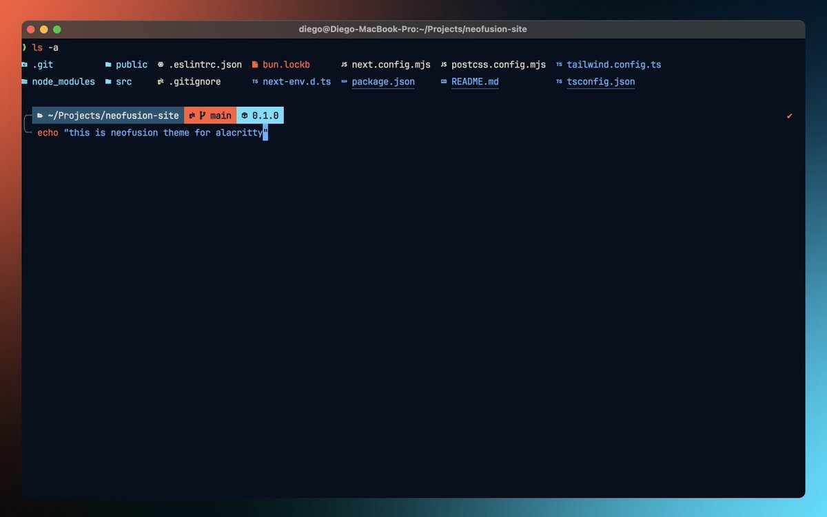Click the ls -a command text
This screenshot has width=827, height=517.
[45, 48]
